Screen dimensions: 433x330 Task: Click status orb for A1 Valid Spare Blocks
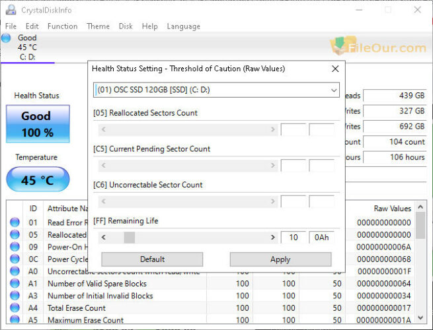[15, 283]
